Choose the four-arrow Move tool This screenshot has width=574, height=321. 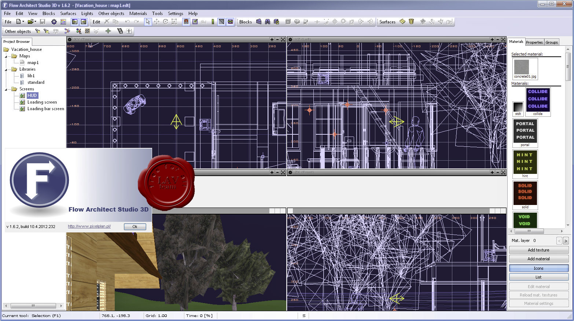tap(157, 22)
